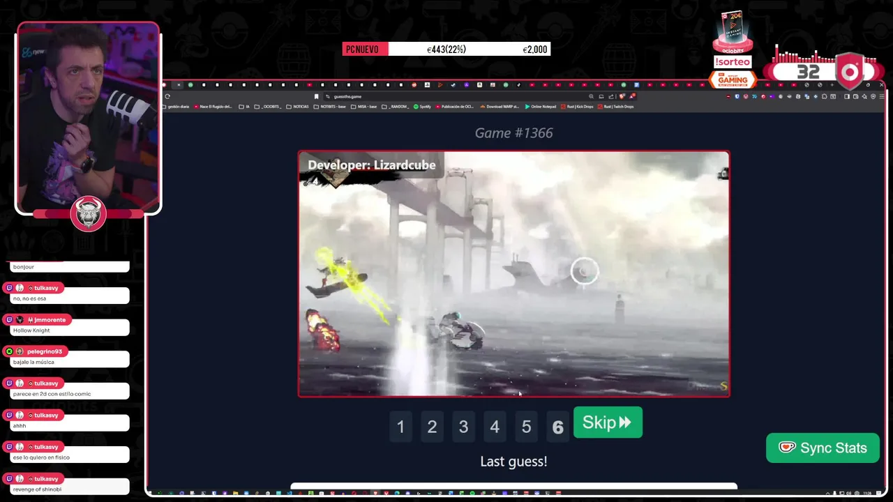Click the 'Developer: Lizardcube' hint label
The image size is (893, 502).
tap(371, 165)
